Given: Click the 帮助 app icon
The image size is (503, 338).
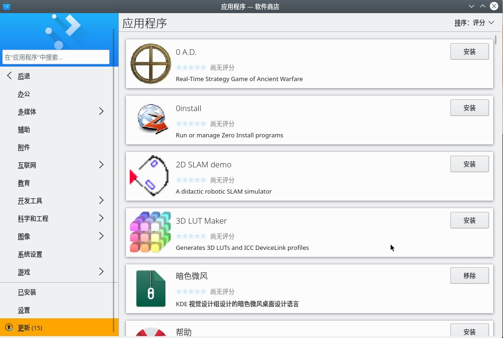Looking at the screenshot, I should [150, 331].
